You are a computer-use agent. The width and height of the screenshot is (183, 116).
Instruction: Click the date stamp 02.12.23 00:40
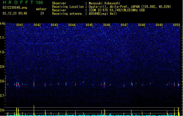click(x=15, y=13)
